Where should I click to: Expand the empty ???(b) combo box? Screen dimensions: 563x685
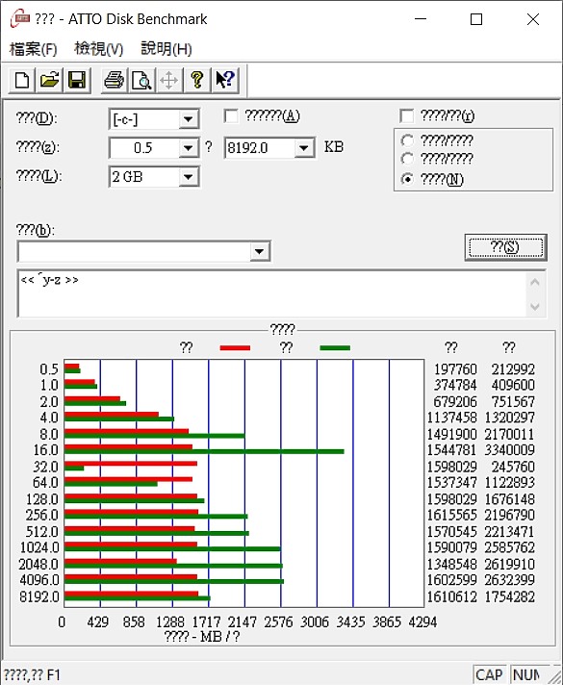tap(259, 251)
